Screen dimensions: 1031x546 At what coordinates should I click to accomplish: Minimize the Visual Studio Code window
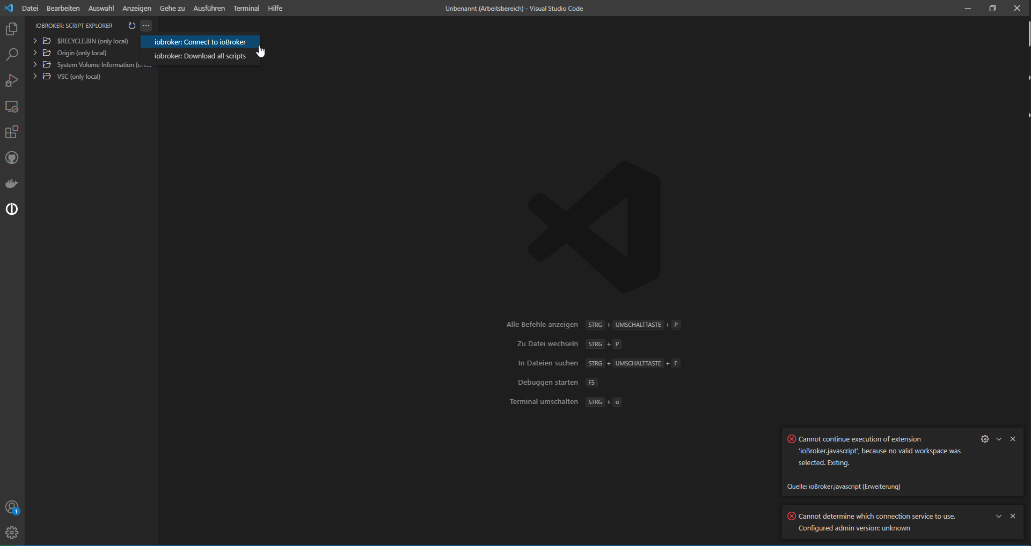click(968, 8)
